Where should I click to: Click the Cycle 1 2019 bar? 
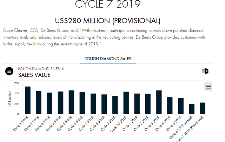point(137,104)
